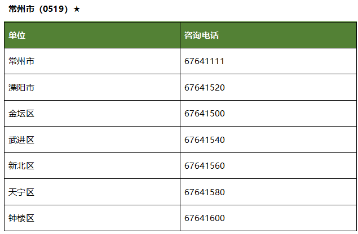This screenshot has width=358, height=234.
Task: Click the 常州市 heading above the table
Action: click(21, 10)
